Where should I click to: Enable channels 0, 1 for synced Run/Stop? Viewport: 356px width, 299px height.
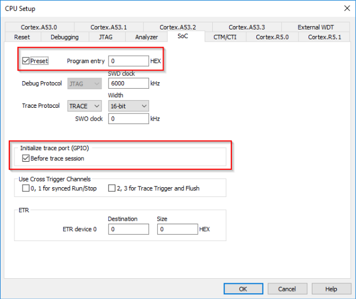(26, 188)
